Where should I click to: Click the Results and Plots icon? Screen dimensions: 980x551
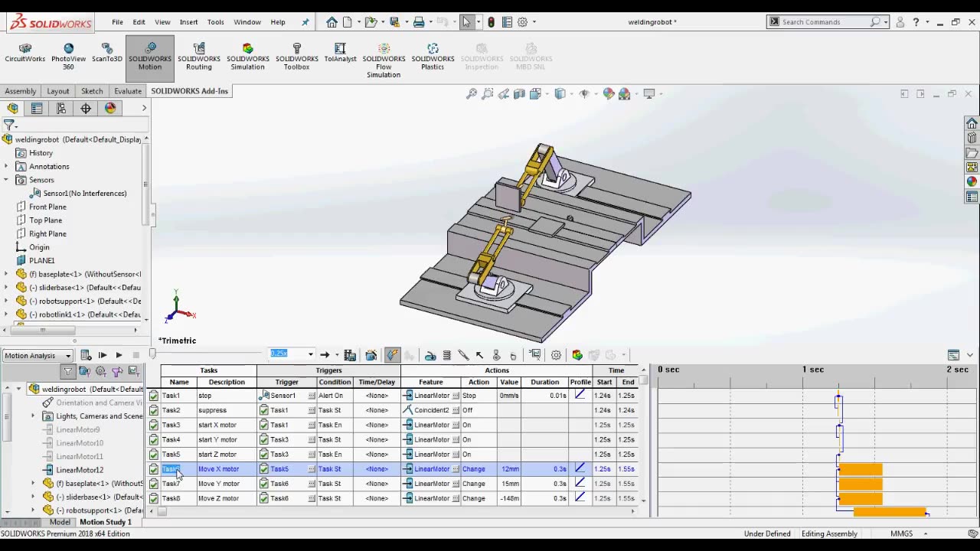point(535,355)
